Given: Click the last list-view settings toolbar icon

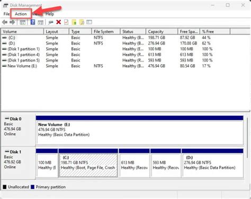Looking at the screenshot, I should (x=89, y=22).
